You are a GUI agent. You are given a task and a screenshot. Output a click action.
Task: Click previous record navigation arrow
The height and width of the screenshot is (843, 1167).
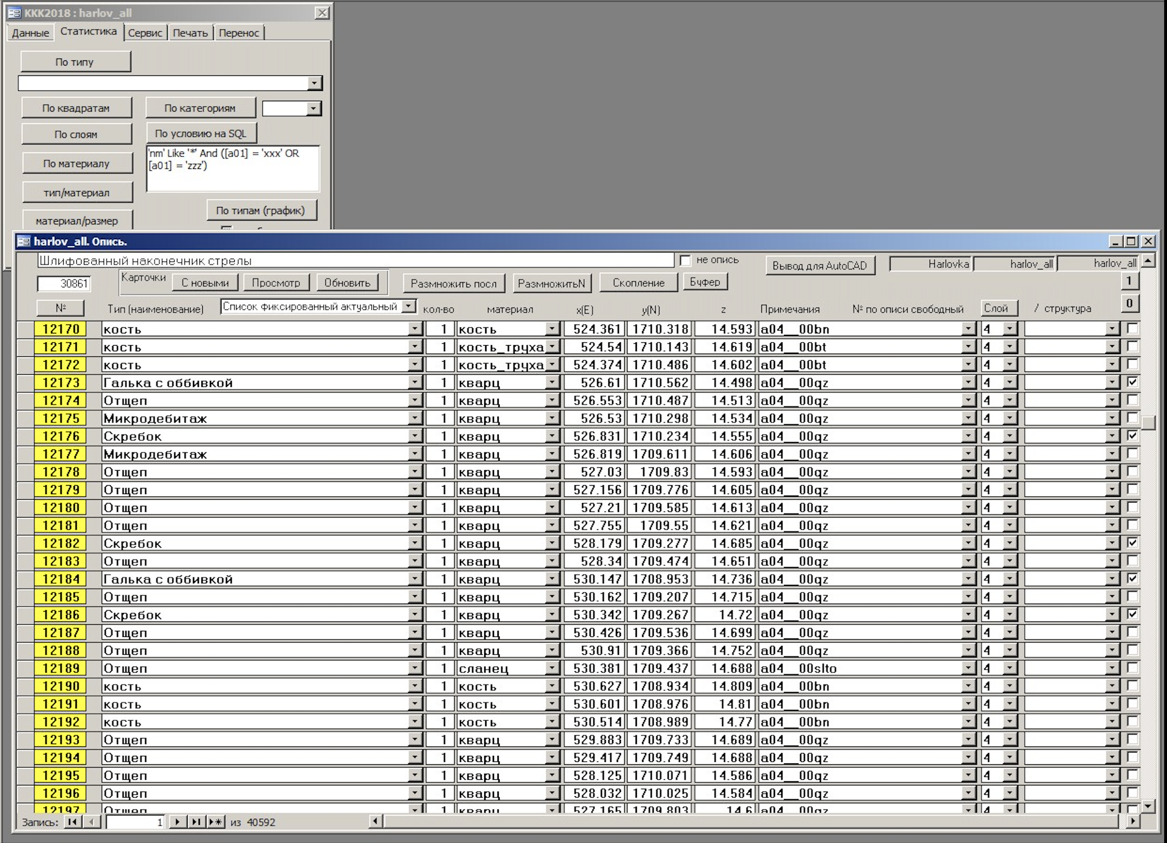(92, 822)
